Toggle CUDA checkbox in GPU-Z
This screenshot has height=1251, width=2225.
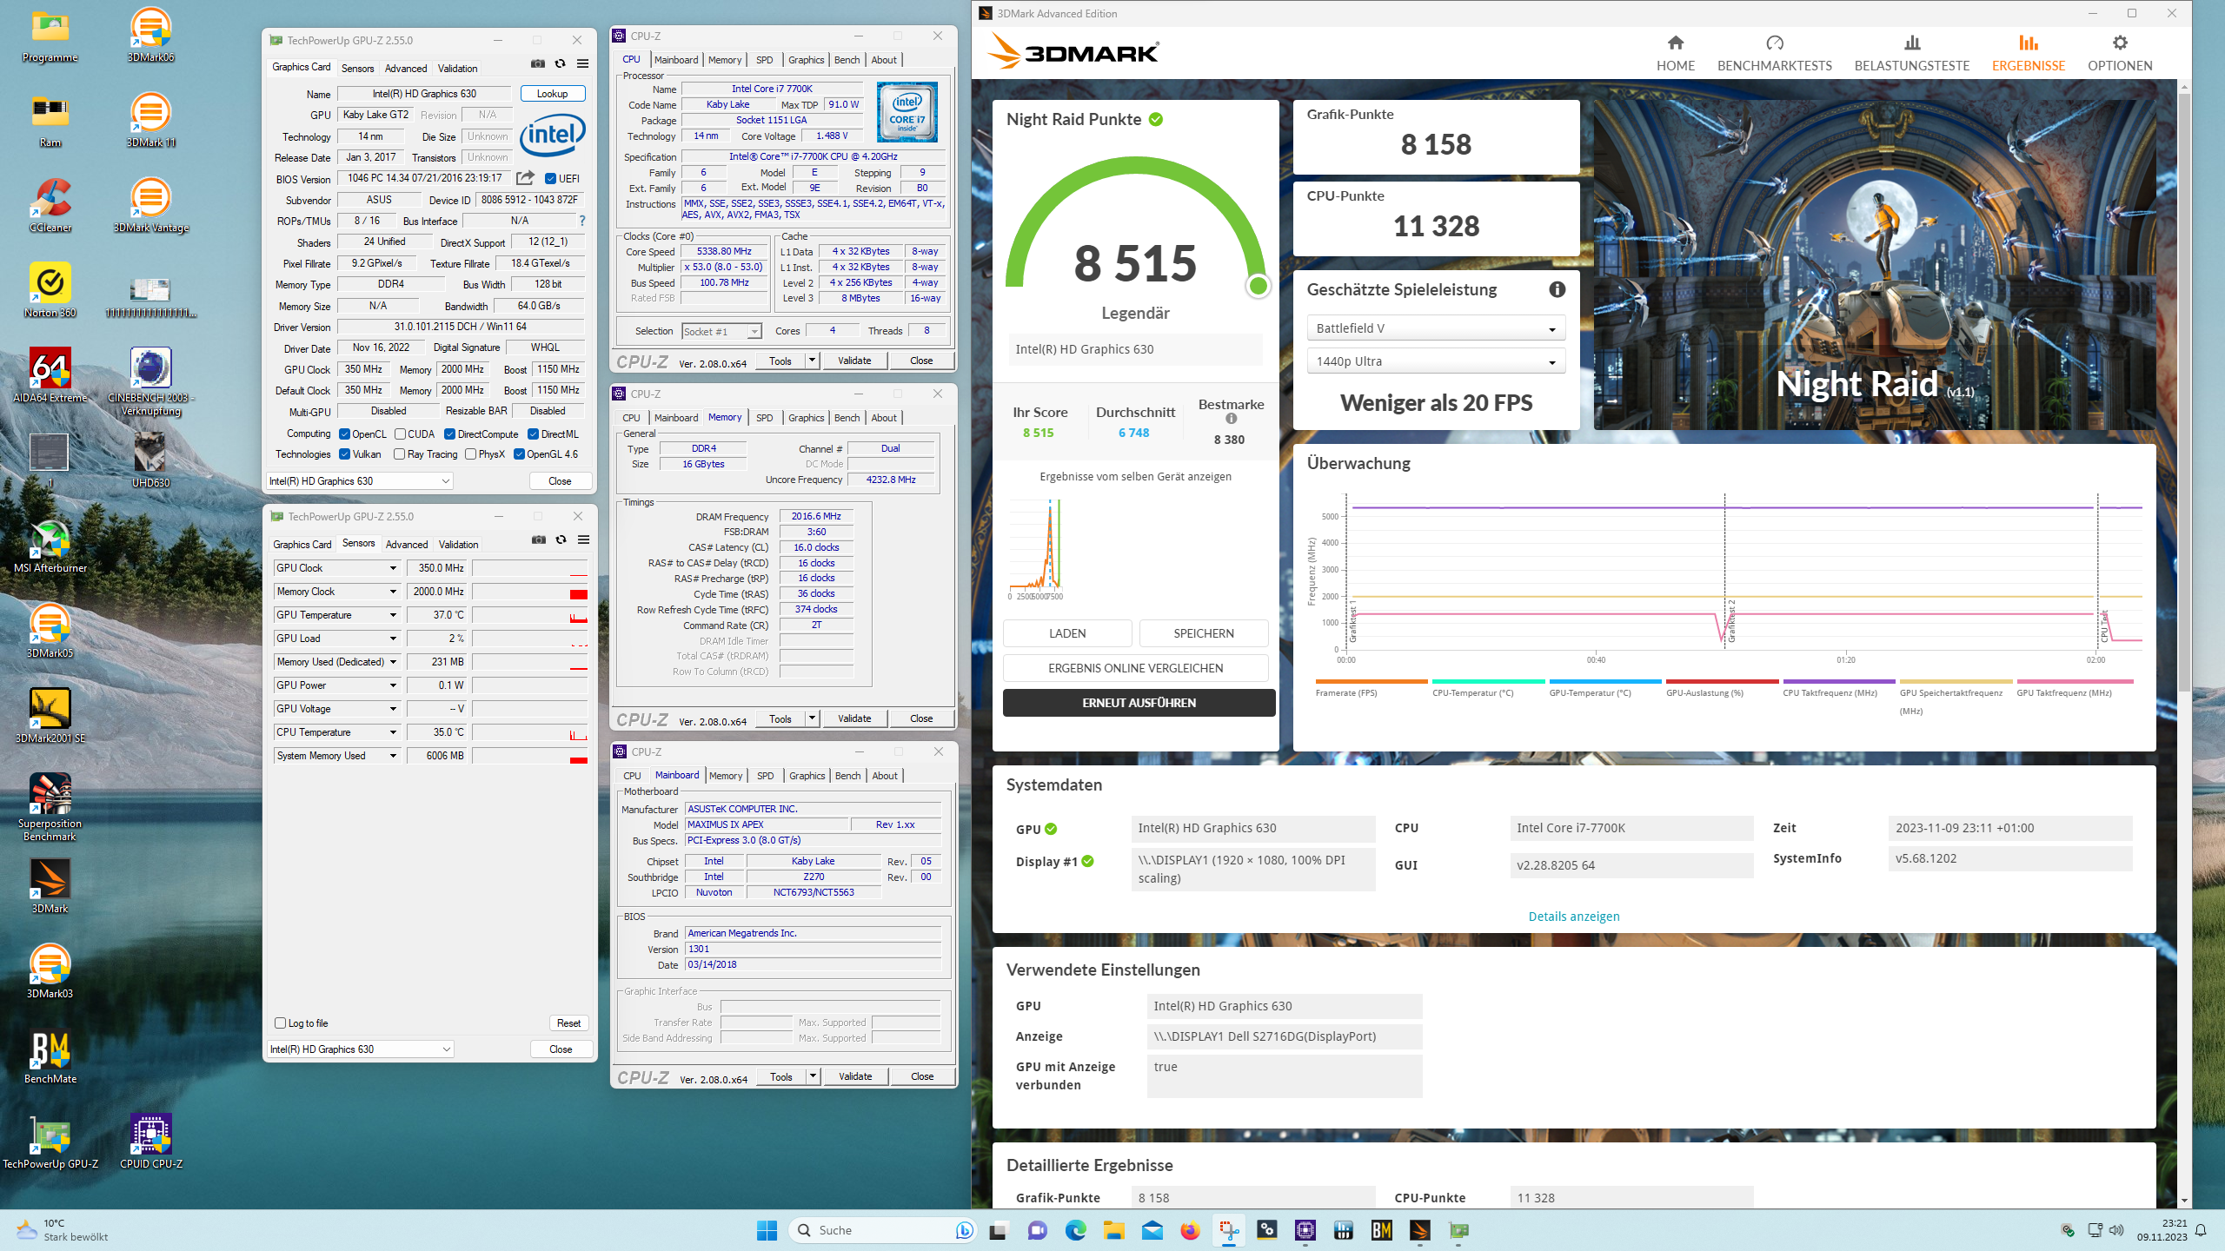coord(400,434)
